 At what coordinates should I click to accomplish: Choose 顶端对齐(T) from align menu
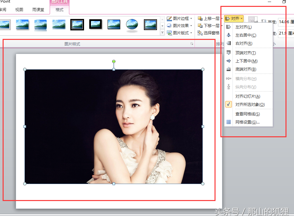click(249, 53)
